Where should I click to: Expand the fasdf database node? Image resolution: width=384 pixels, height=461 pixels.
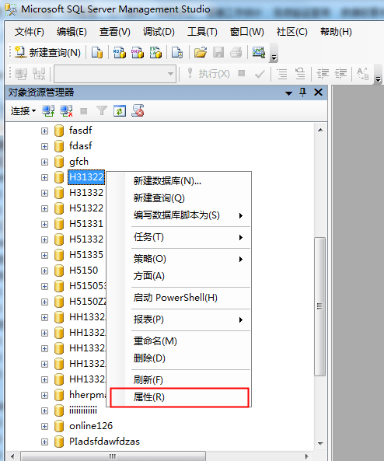pyautogui.click(x=44, y=131)
